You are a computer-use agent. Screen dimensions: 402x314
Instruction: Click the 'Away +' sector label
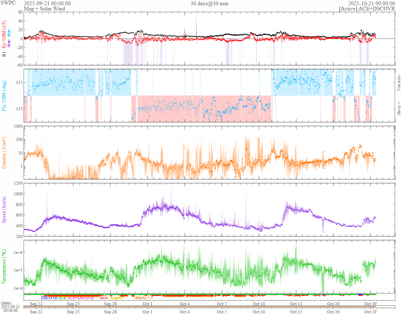pos(399,109)
